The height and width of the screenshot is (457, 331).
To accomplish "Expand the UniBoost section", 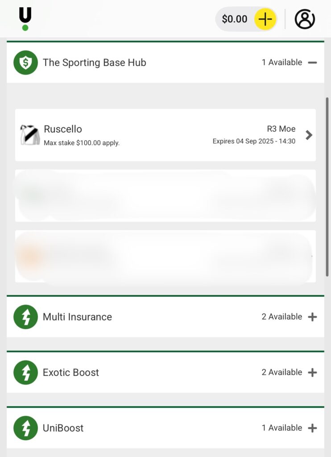I will point(312,428).
